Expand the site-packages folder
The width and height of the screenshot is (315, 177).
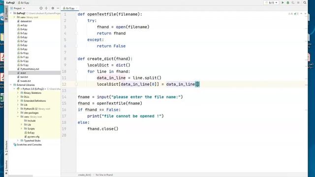(18, 113)
